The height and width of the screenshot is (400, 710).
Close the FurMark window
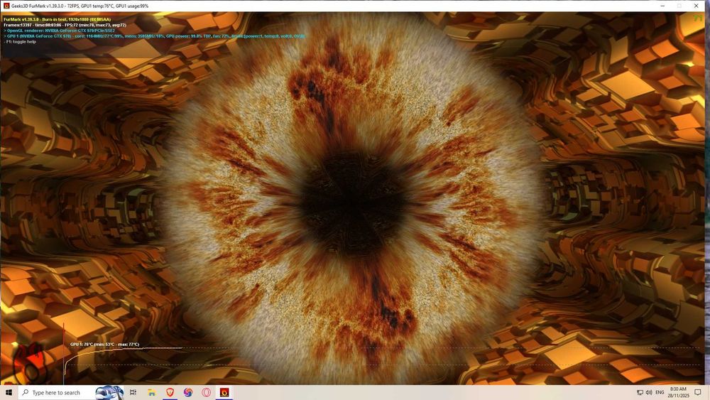point(696,6)
